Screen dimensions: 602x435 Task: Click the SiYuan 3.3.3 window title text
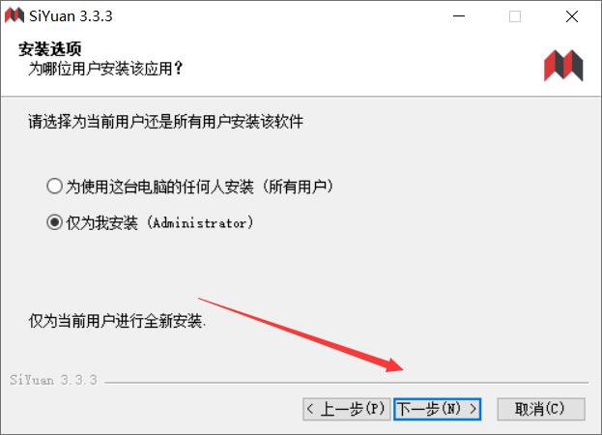(71, 16)
